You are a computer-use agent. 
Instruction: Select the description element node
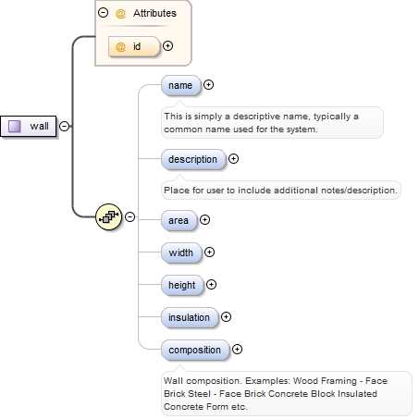tap(193, 159)
